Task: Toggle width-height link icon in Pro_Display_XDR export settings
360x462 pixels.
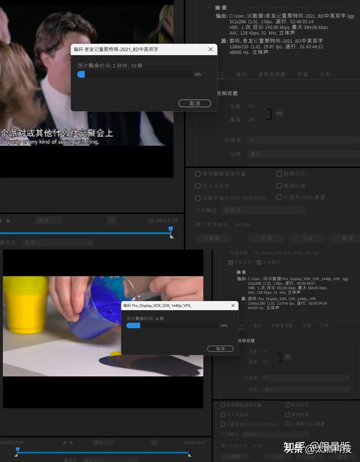Action: pyautogui.click(x=288, y=357)
